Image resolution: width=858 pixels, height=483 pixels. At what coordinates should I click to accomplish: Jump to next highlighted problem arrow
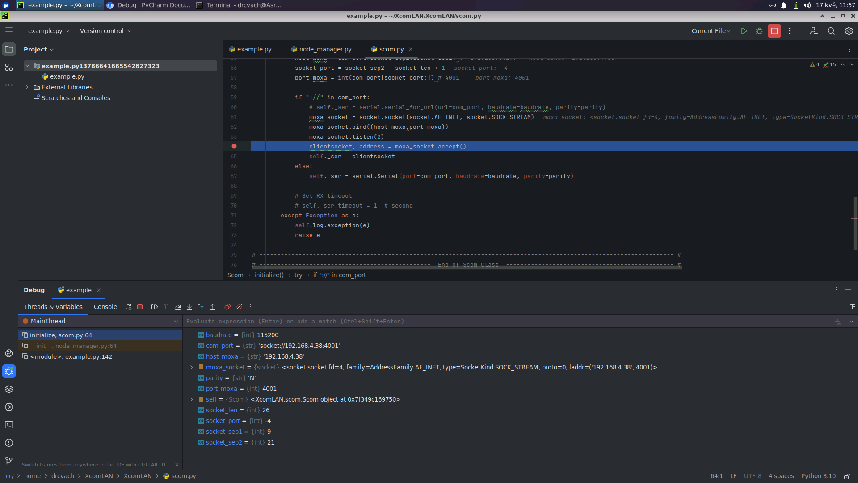click(x=852, y=64)
